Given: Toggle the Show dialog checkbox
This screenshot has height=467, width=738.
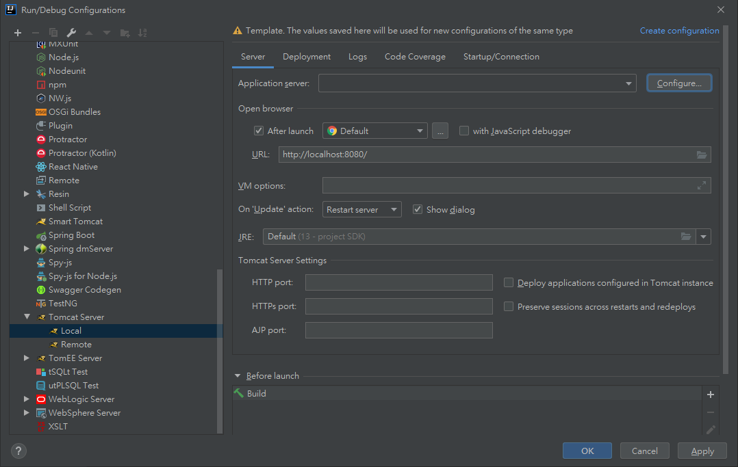Looking at the screenshot, I should (418, 209).
